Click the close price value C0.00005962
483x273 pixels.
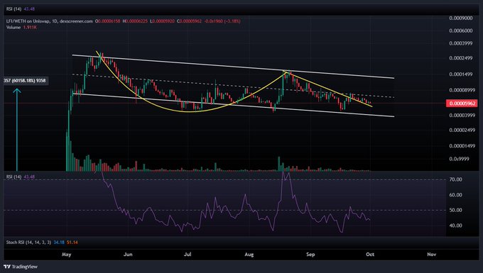pos(189,21)
